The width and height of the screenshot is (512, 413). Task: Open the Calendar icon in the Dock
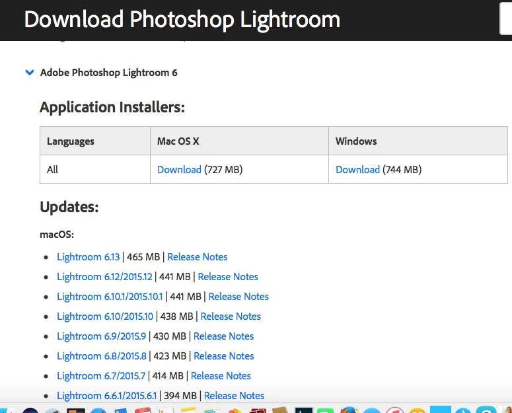142,410
